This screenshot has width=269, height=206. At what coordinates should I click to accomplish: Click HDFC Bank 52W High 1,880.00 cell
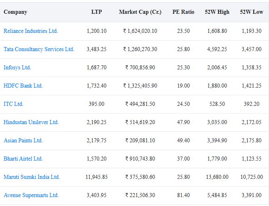click(x=217, y=86)
